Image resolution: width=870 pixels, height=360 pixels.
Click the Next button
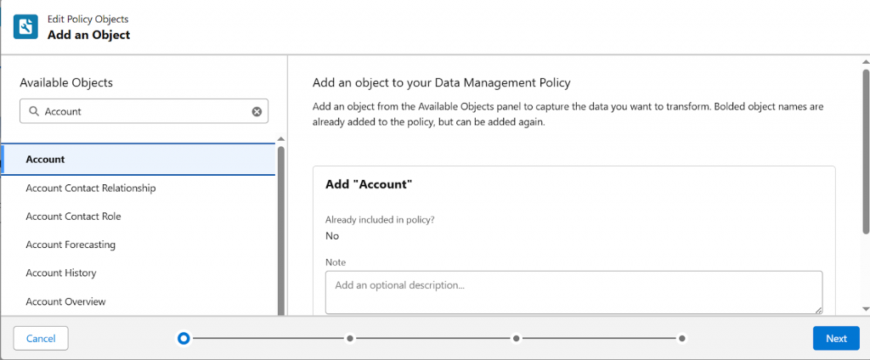coord(836,338)
